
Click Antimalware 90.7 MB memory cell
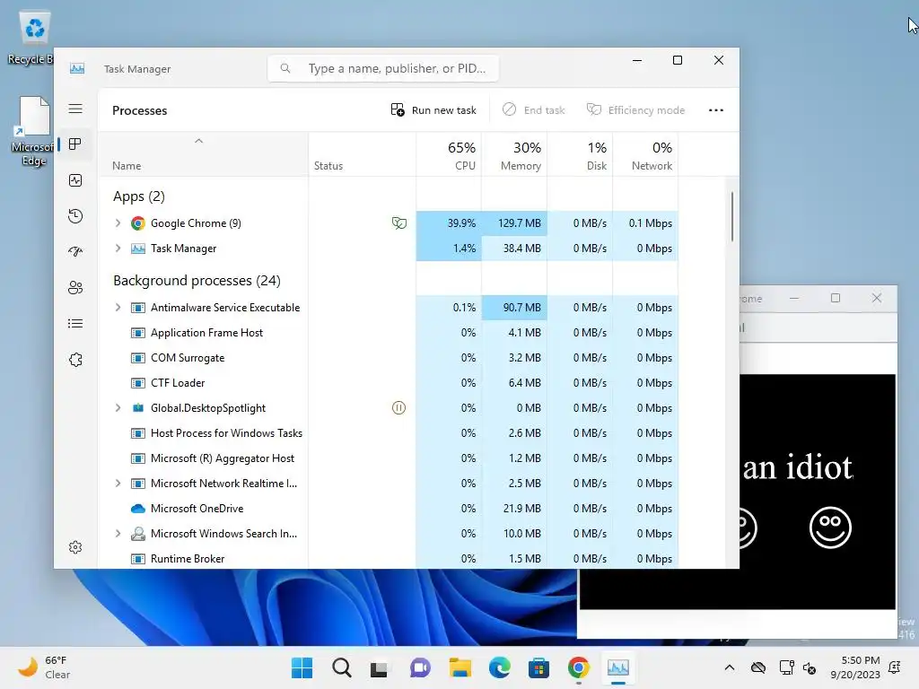(x=514, y=308)
